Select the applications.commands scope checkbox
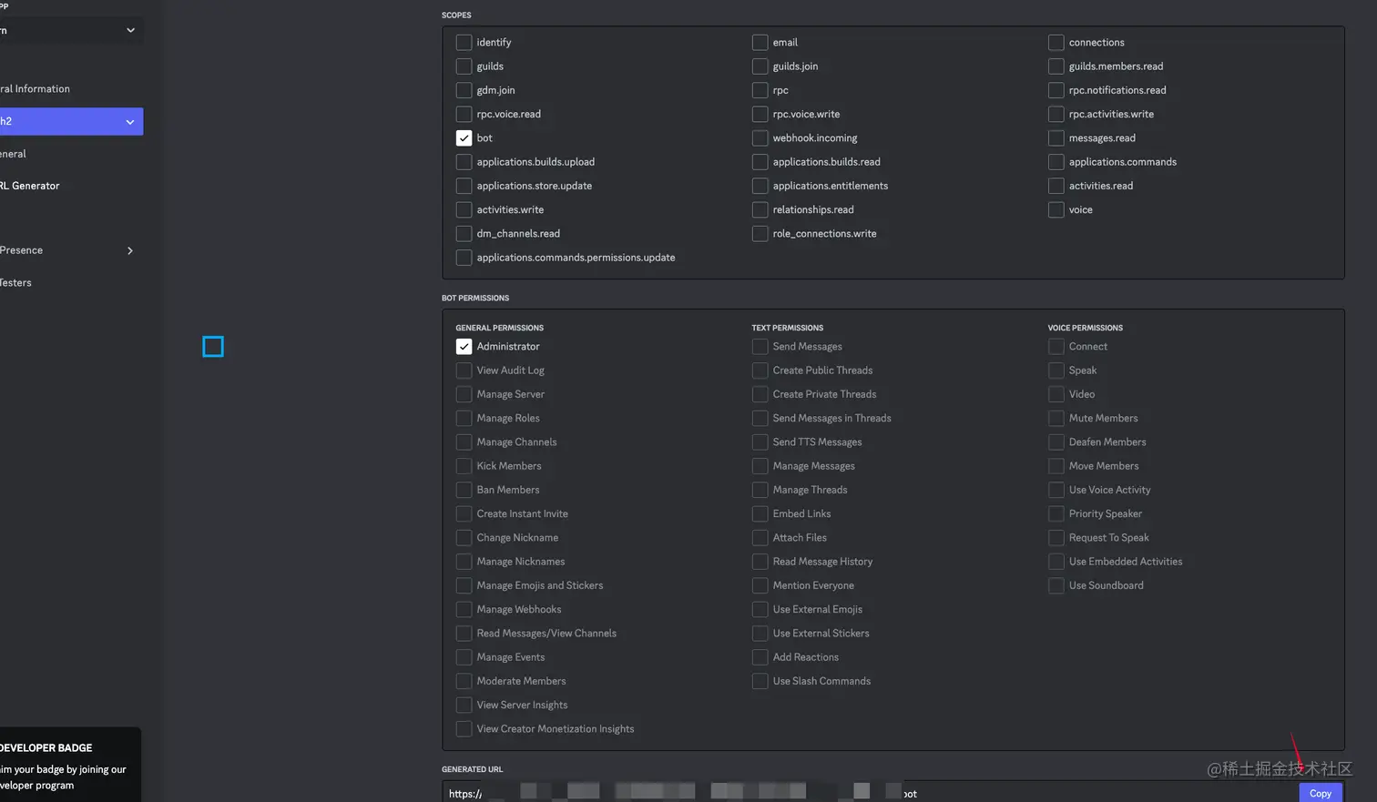 tap(1056, 162)
